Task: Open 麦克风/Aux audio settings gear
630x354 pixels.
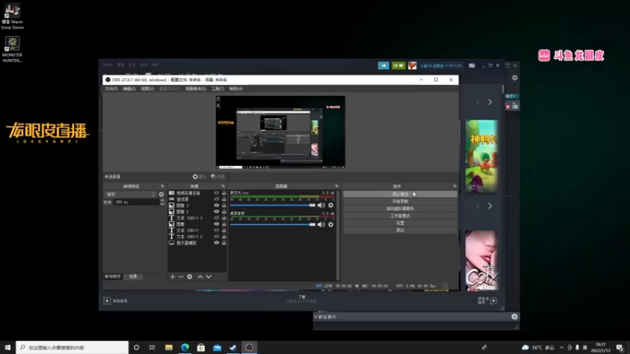Action: tap(331, 205)
